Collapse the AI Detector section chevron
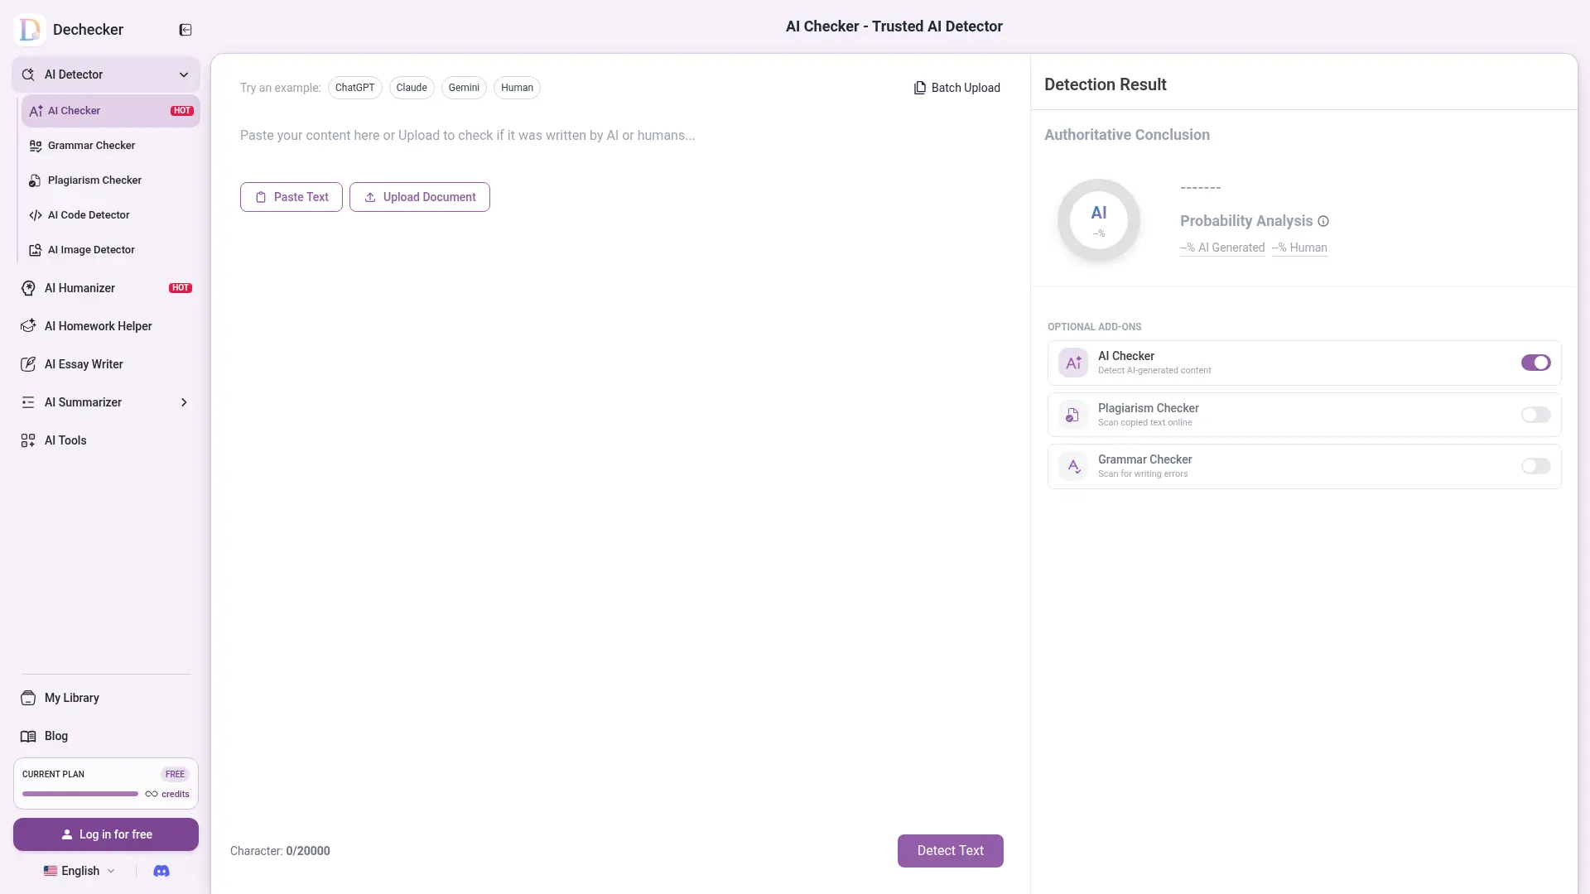 coord(184,74)
